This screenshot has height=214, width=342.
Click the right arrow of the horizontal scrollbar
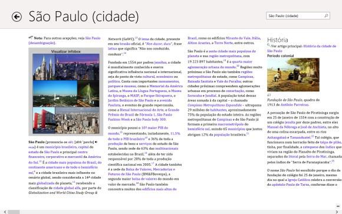[337, 212]
